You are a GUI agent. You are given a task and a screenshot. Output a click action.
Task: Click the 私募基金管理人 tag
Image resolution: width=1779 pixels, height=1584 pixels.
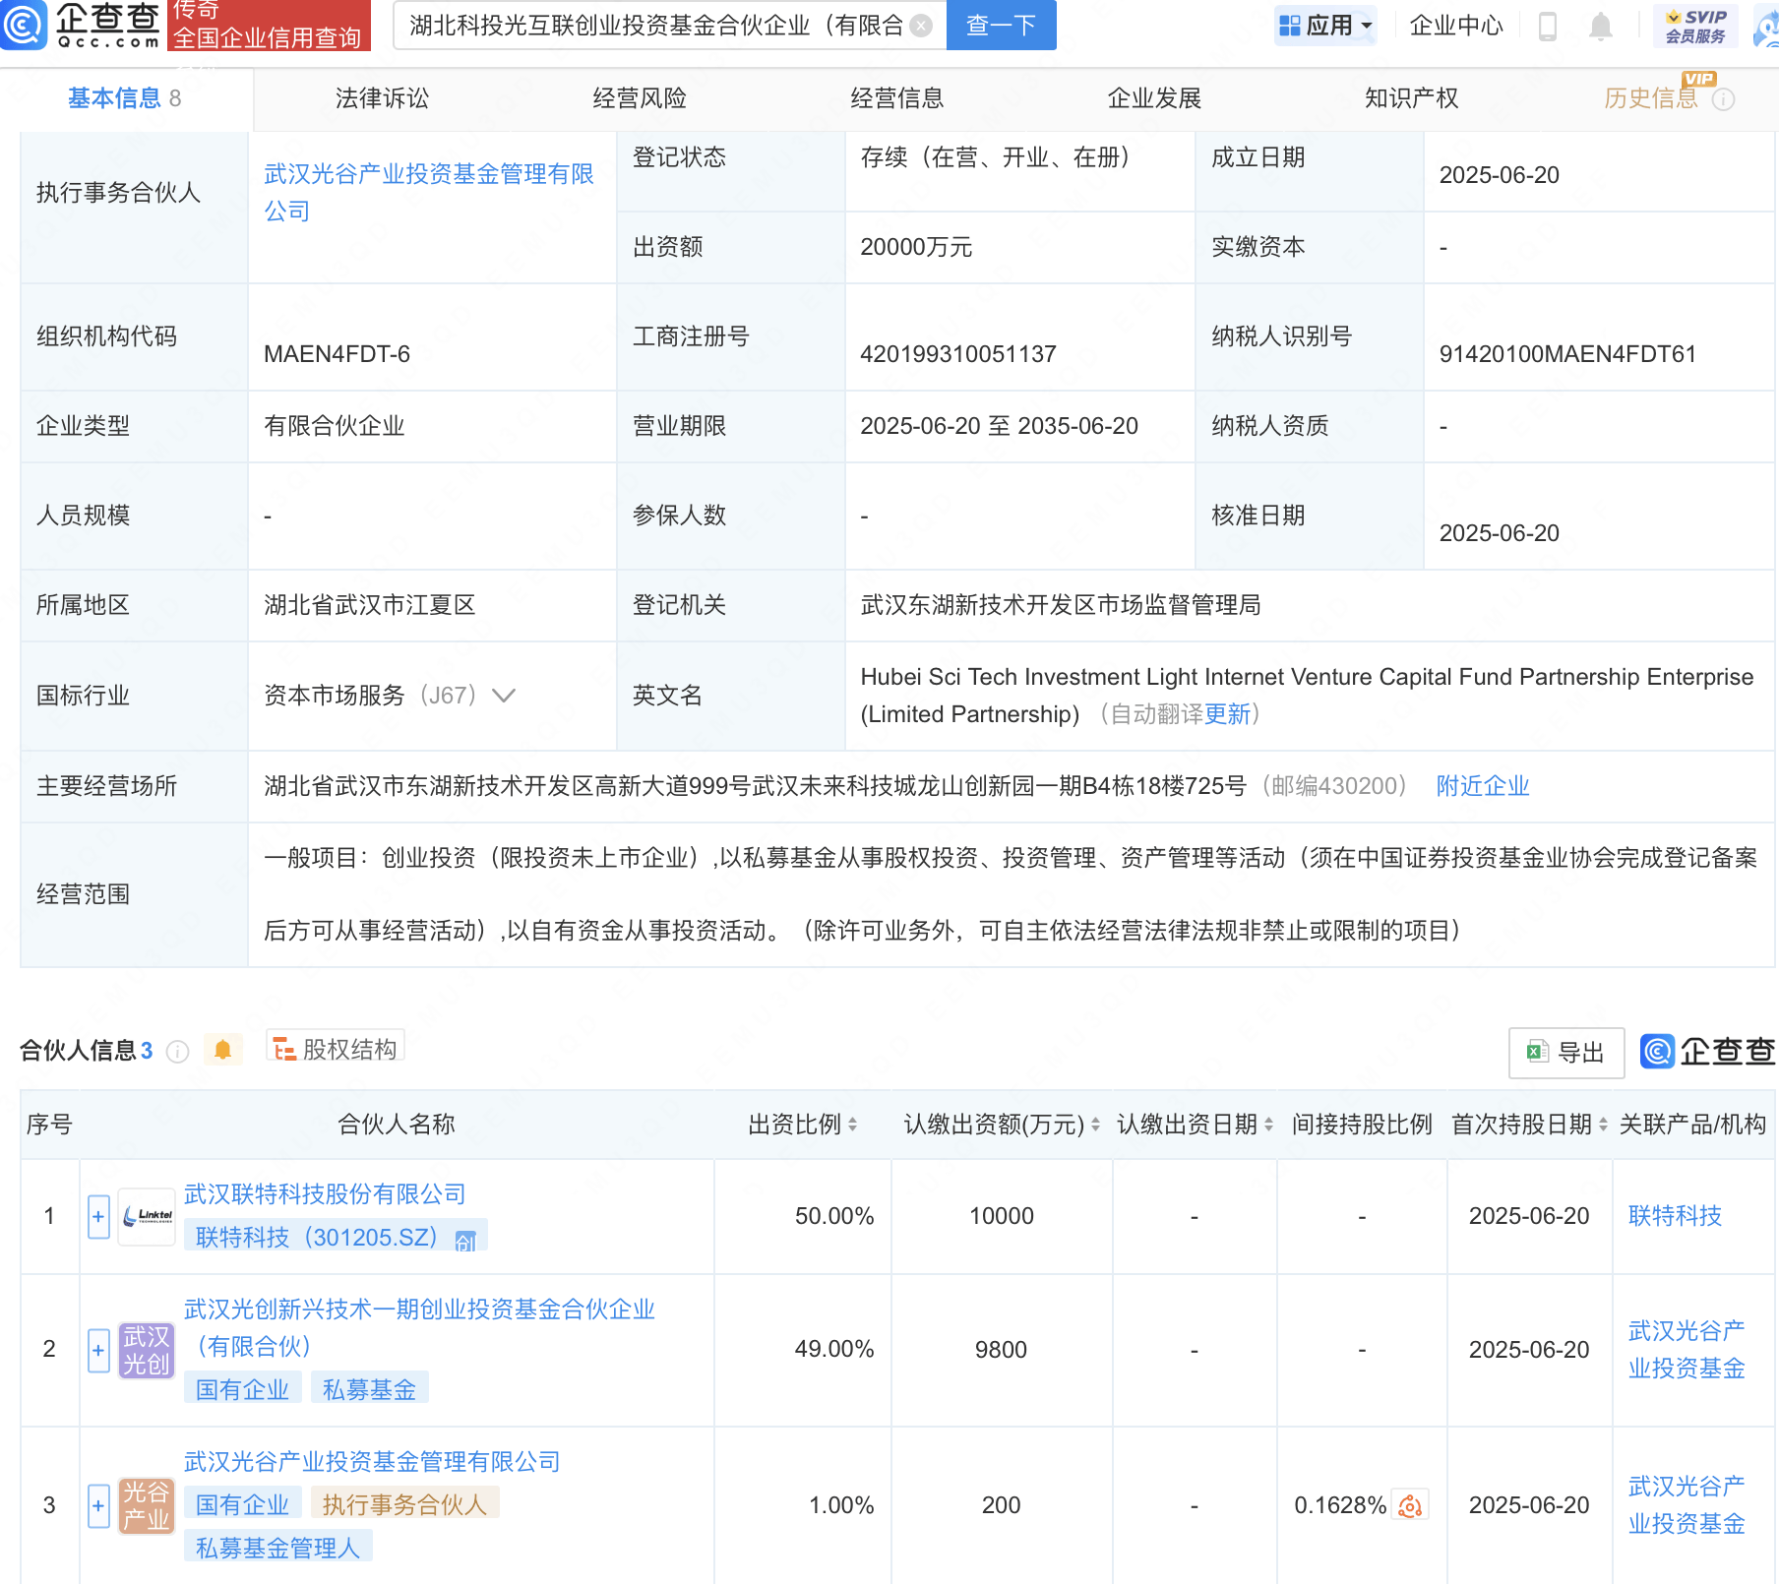pyautogui.click(x=277, y=1548)
